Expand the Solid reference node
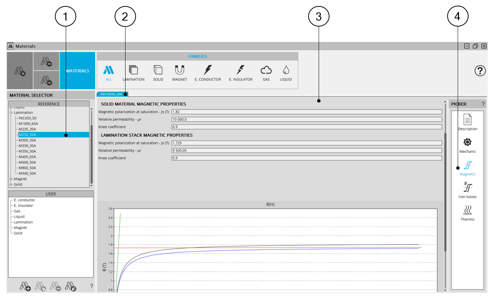This screenshot has height=297, width=493. [x=11, y=185]
